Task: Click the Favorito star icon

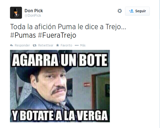Action: [x=57, y=45]
